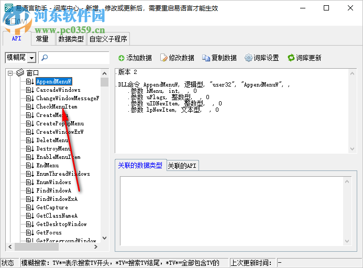Collapse the 窗口 tree root node
Screen dimensions: 363x268
pyautogui.click(x=10, y=73)
